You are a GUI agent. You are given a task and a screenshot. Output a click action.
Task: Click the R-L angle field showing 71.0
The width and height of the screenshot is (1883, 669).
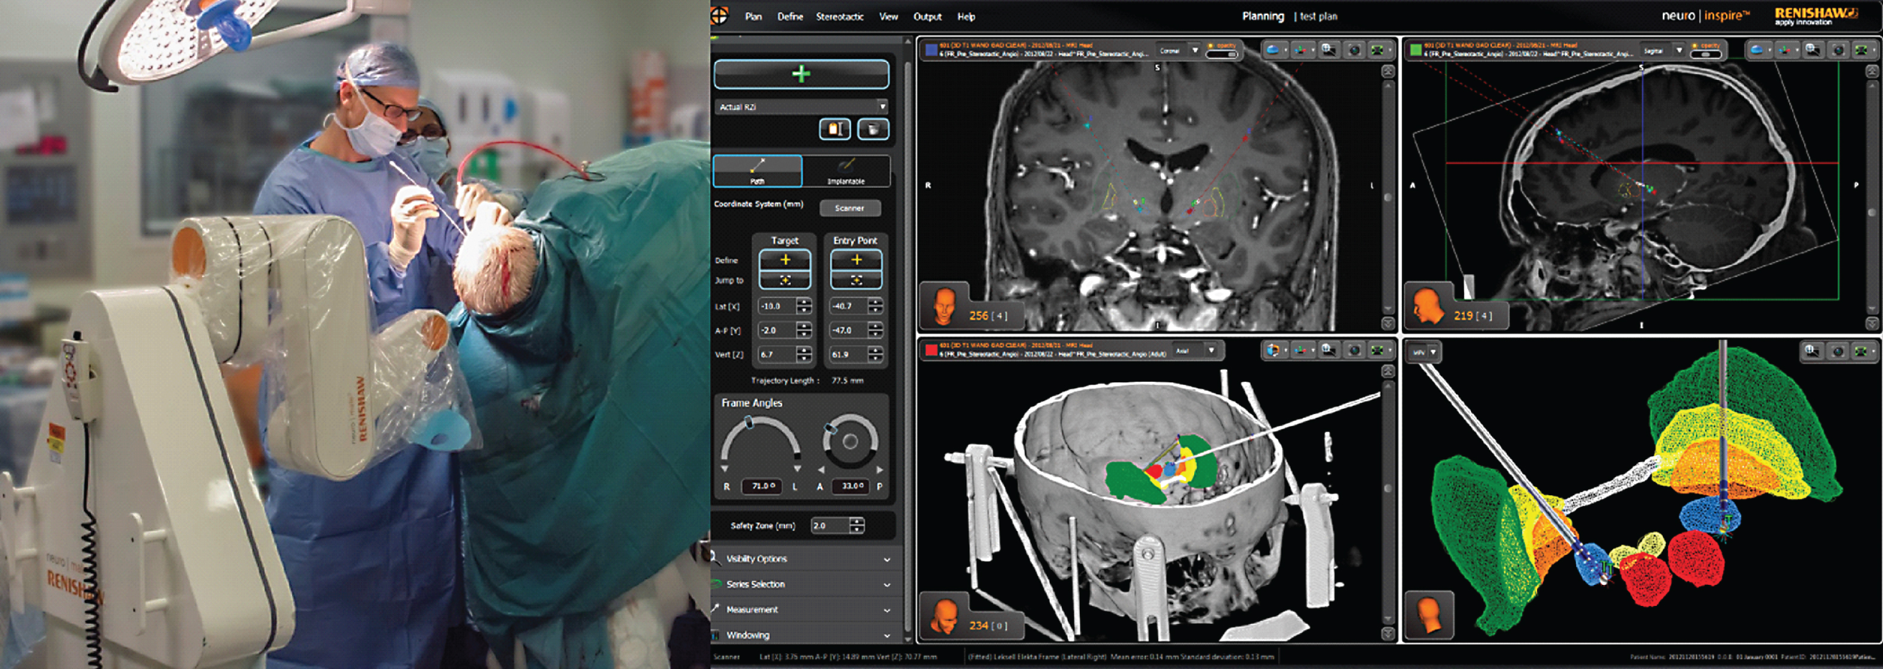[762, 486]
